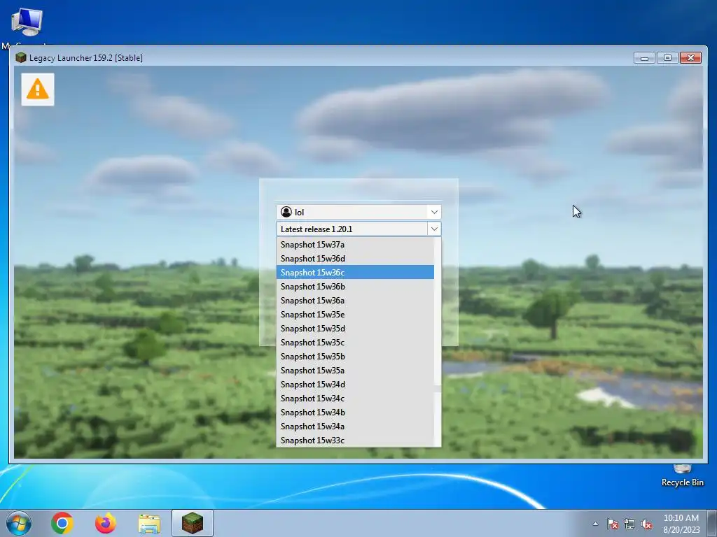Pick Snapshot 15w34d from the list
The width and height of the screenshot is (717, 537).
click(x=355, y=385)
